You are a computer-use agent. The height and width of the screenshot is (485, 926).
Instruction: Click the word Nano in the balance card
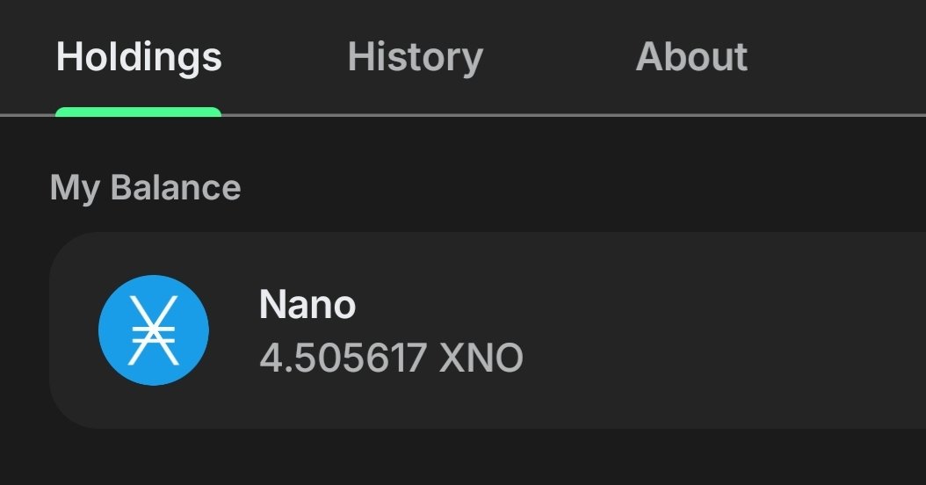(x=307, y=305)
